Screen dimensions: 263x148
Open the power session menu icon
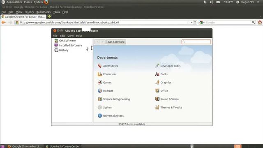click(x=258, y=2)
